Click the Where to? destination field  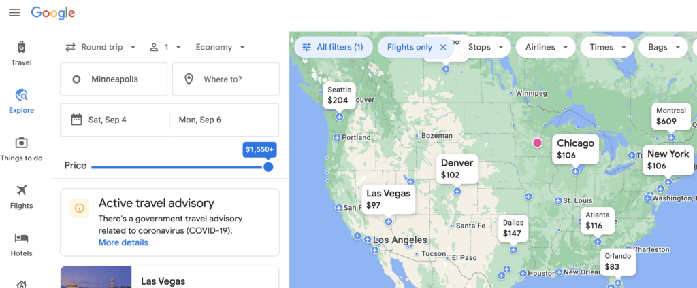pyautogui.click(x=226, y=79)
